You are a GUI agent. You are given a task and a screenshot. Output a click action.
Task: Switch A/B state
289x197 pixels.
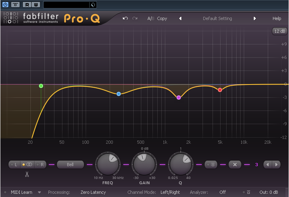click(151, 18)
